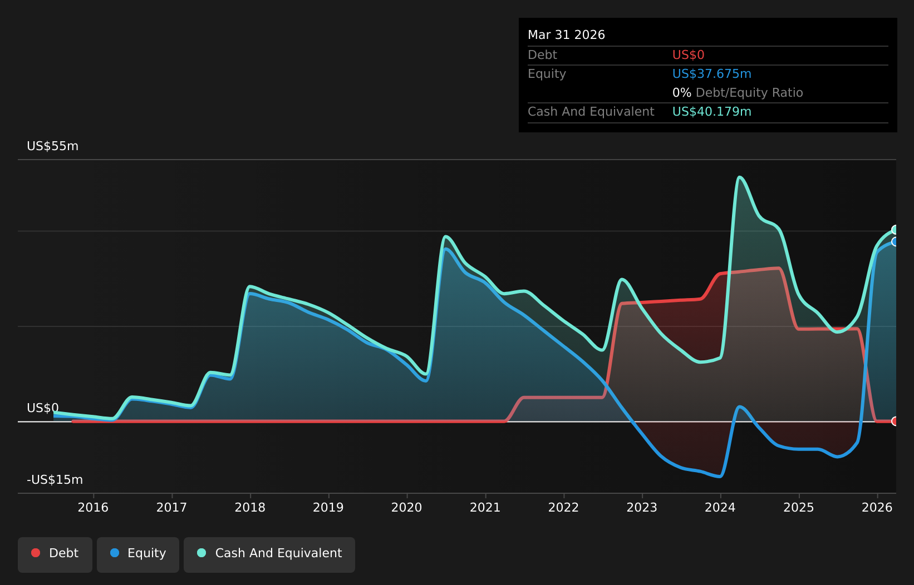
Task: Click the Mar 31 2026 tooltip date
Action: pos(566,35)
